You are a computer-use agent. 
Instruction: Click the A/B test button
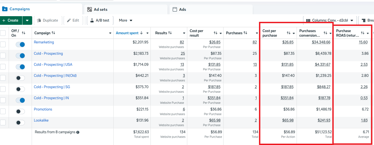click(x=100, y=20)
